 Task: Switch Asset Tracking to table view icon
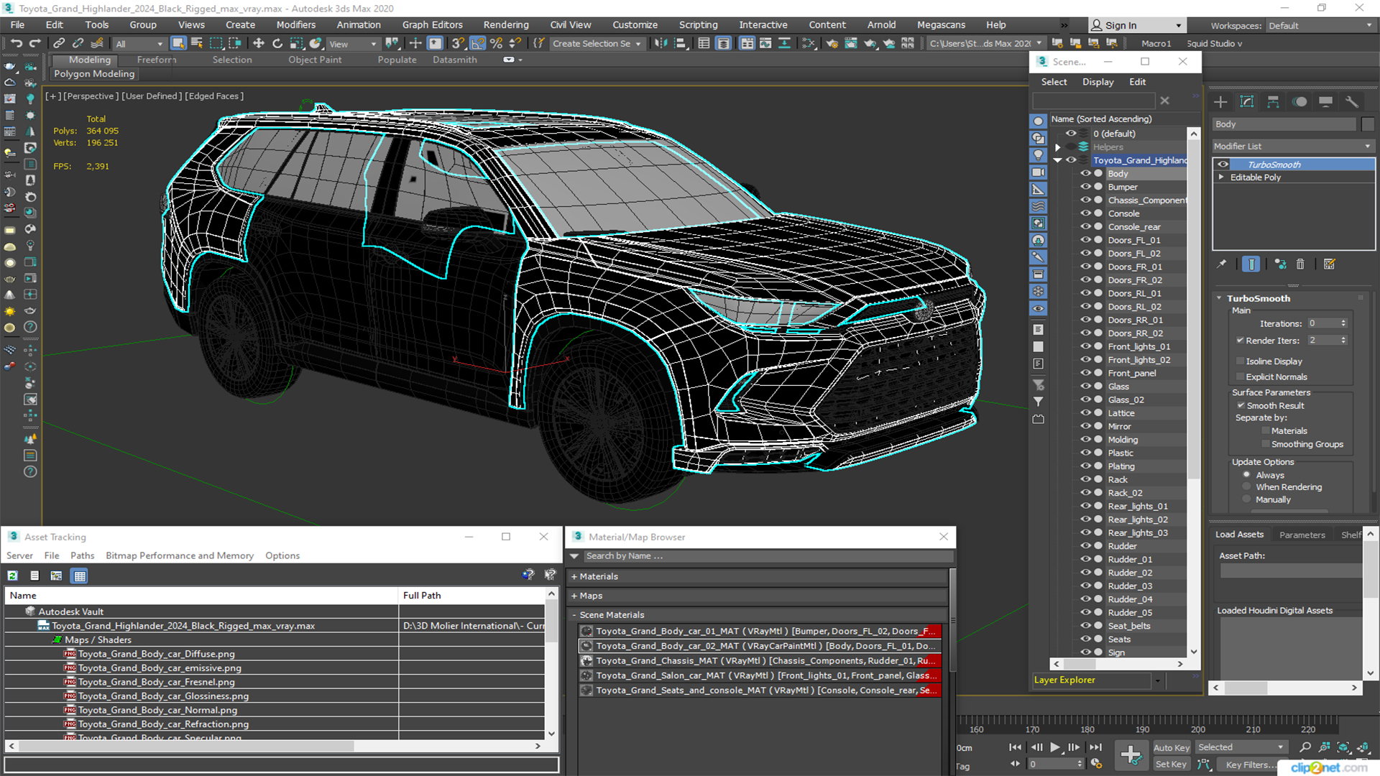coord(80,576)
